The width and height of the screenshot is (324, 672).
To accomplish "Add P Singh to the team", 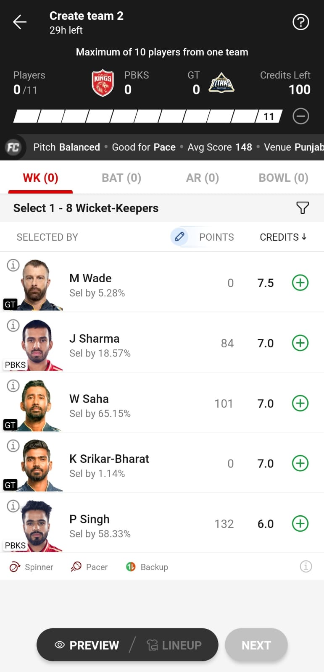I will [300, 524].
